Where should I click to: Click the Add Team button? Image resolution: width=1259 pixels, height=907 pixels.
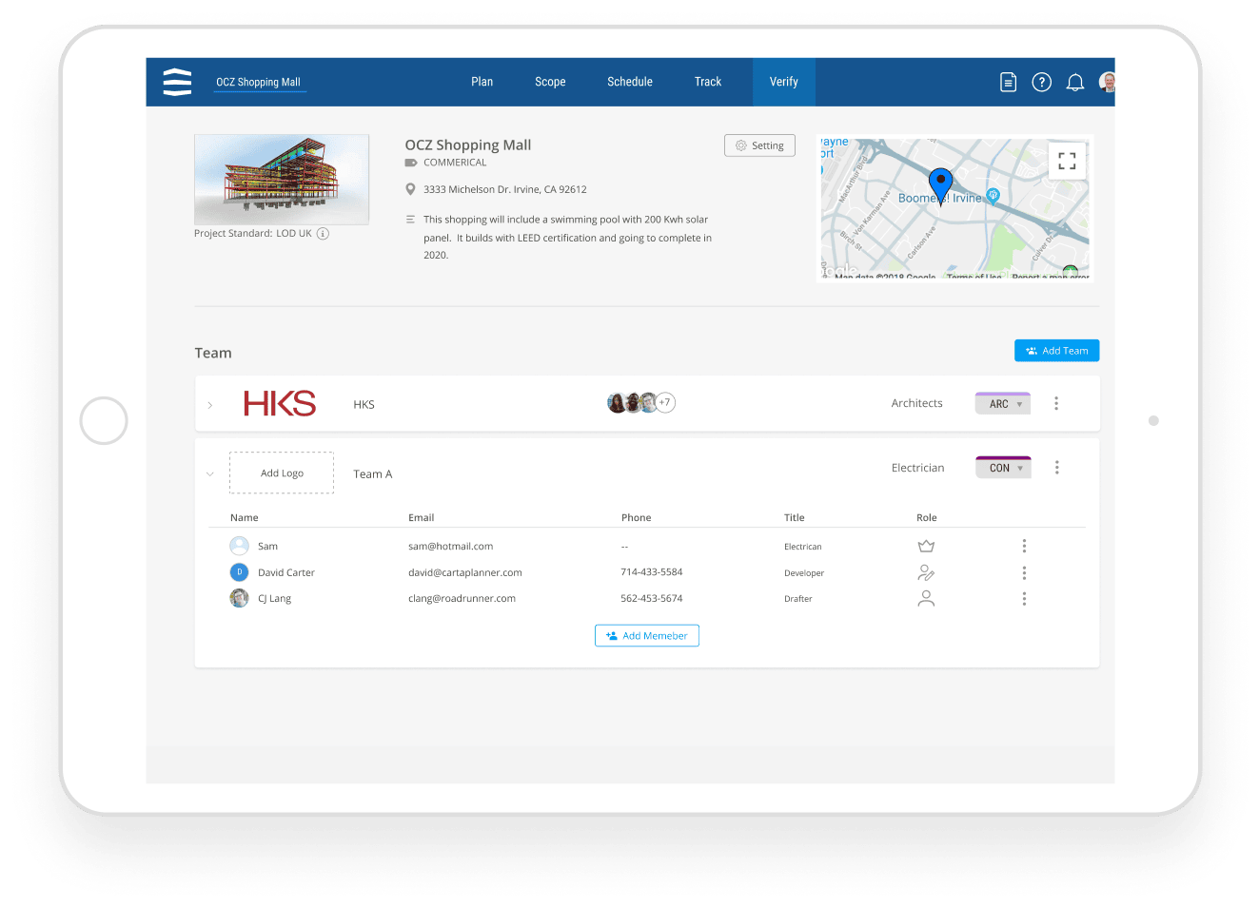(1056, 350)
